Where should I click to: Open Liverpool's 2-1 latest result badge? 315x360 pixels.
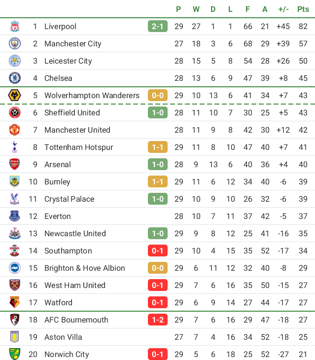pos(158,27)
